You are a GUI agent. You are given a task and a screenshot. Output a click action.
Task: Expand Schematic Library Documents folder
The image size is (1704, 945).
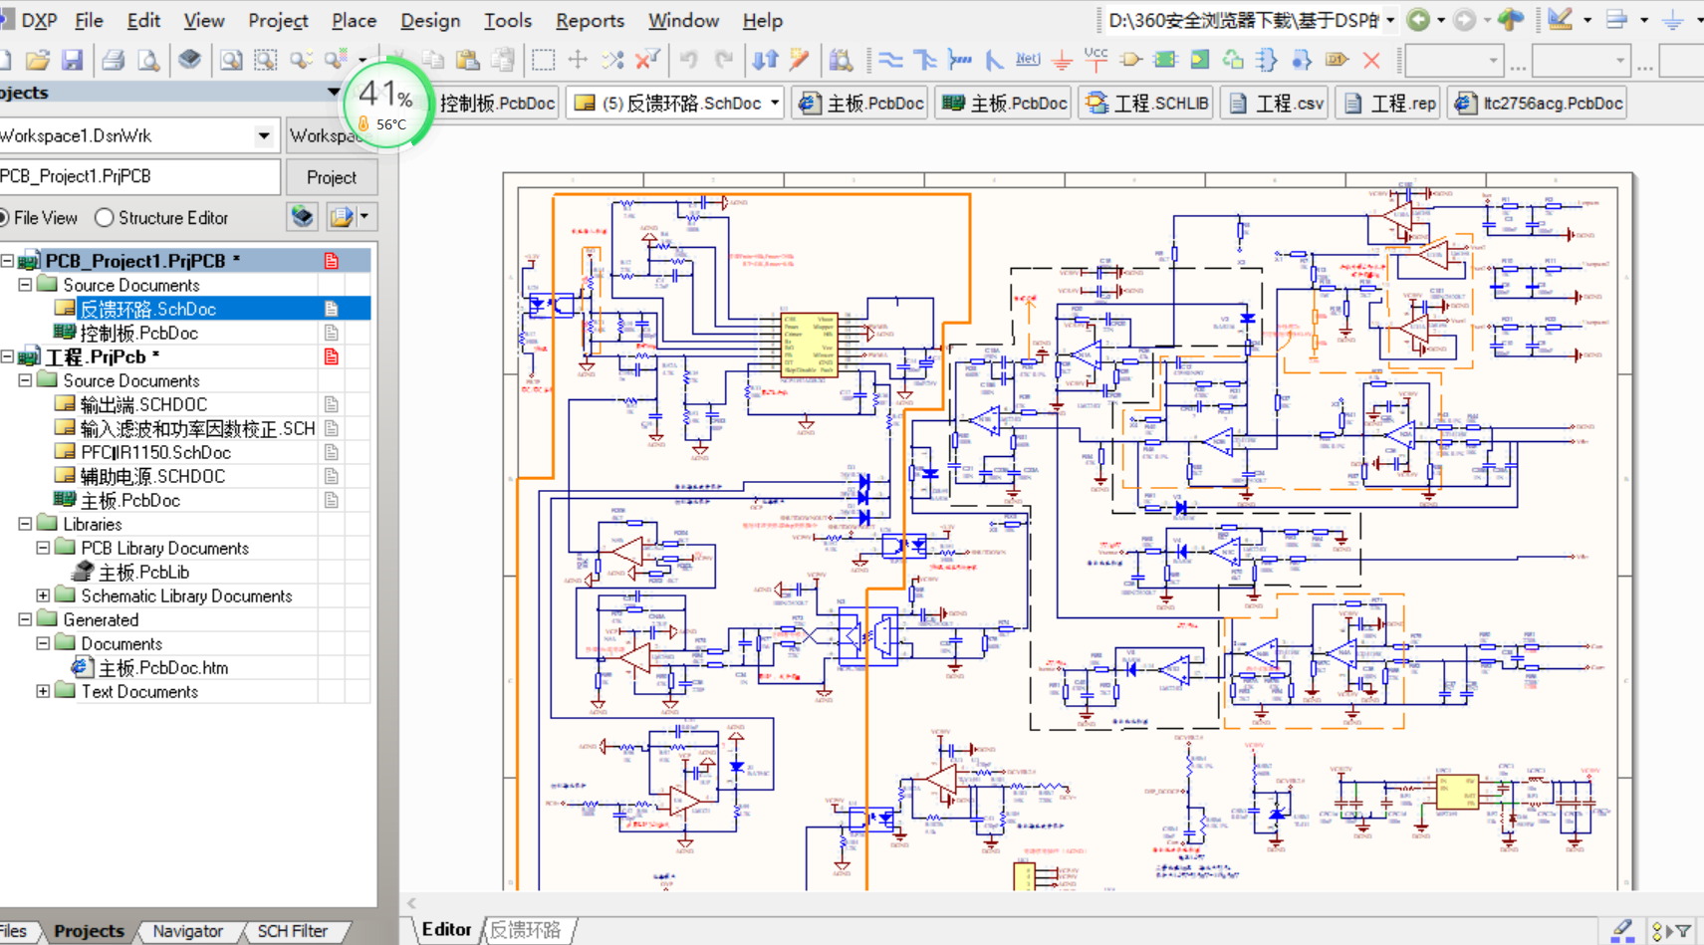point(43,595)
